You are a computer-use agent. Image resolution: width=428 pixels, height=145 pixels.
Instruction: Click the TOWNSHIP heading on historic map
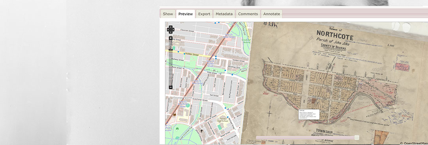click(x=324, y=131)
